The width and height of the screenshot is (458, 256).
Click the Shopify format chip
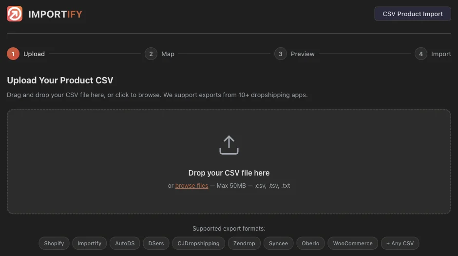coord(54,243)
